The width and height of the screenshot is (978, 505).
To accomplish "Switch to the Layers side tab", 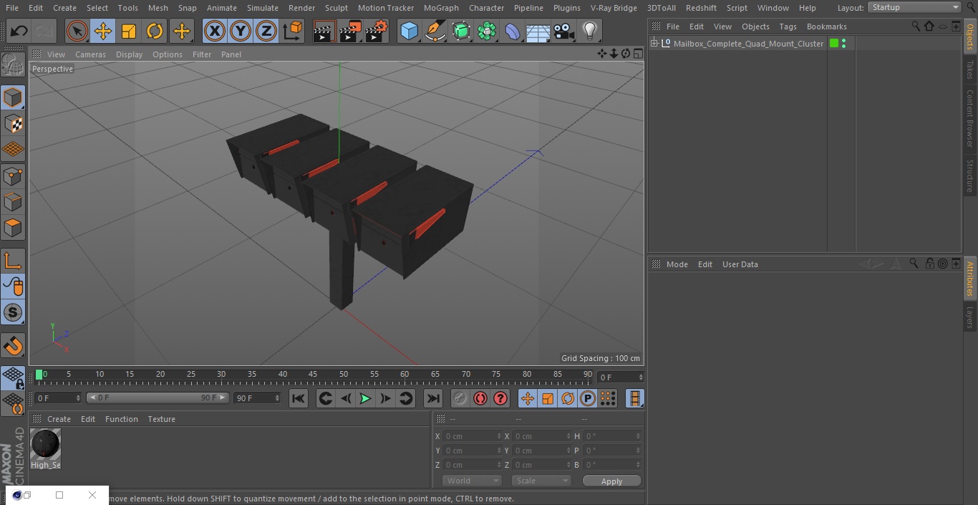I will [970, 317].
